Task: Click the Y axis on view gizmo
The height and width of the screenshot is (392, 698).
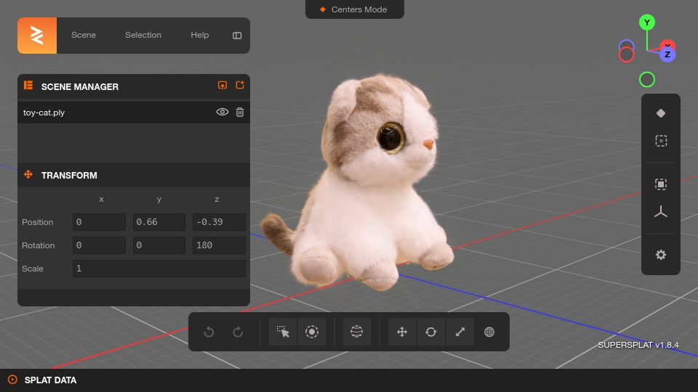Action: coord(647,23)
